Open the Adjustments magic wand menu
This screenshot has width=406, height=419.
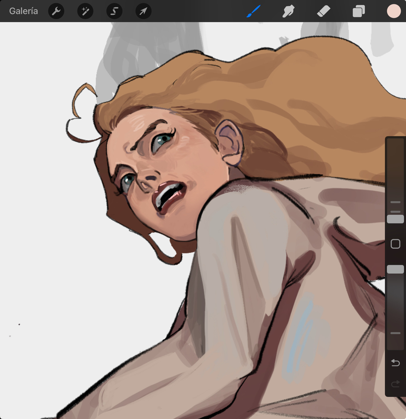(x=85, y=11)
